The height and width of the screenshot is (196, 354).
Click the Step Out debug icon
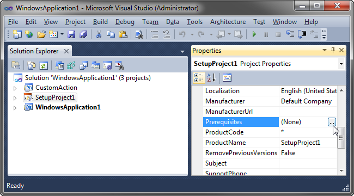coord(314,34)
